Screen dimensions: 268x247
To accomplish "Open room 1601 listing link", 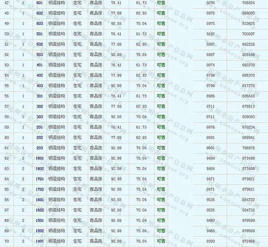I will 40,200.
